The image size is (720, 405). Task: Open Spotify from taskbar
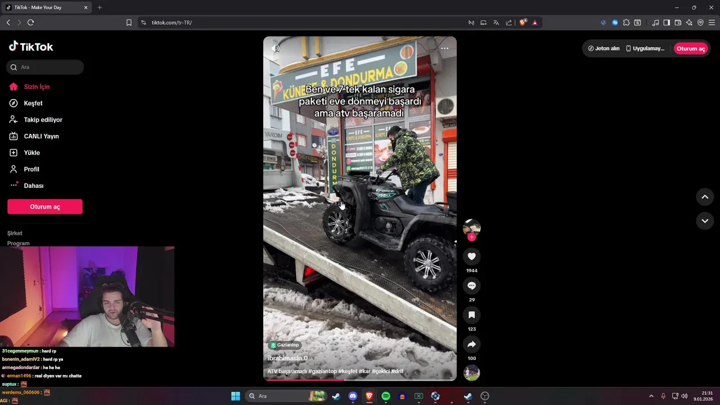386,396
